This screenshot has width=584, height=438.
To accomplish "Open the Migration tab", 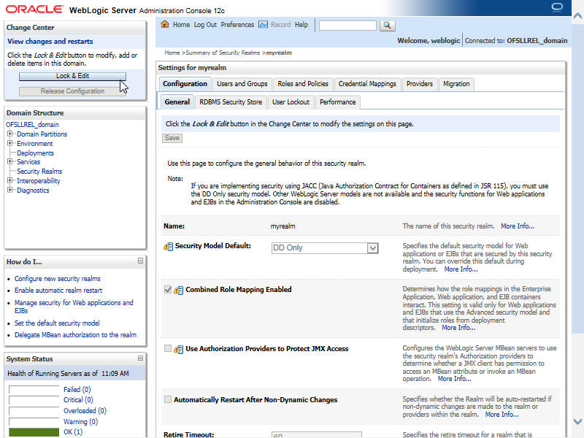I will 456,84.
